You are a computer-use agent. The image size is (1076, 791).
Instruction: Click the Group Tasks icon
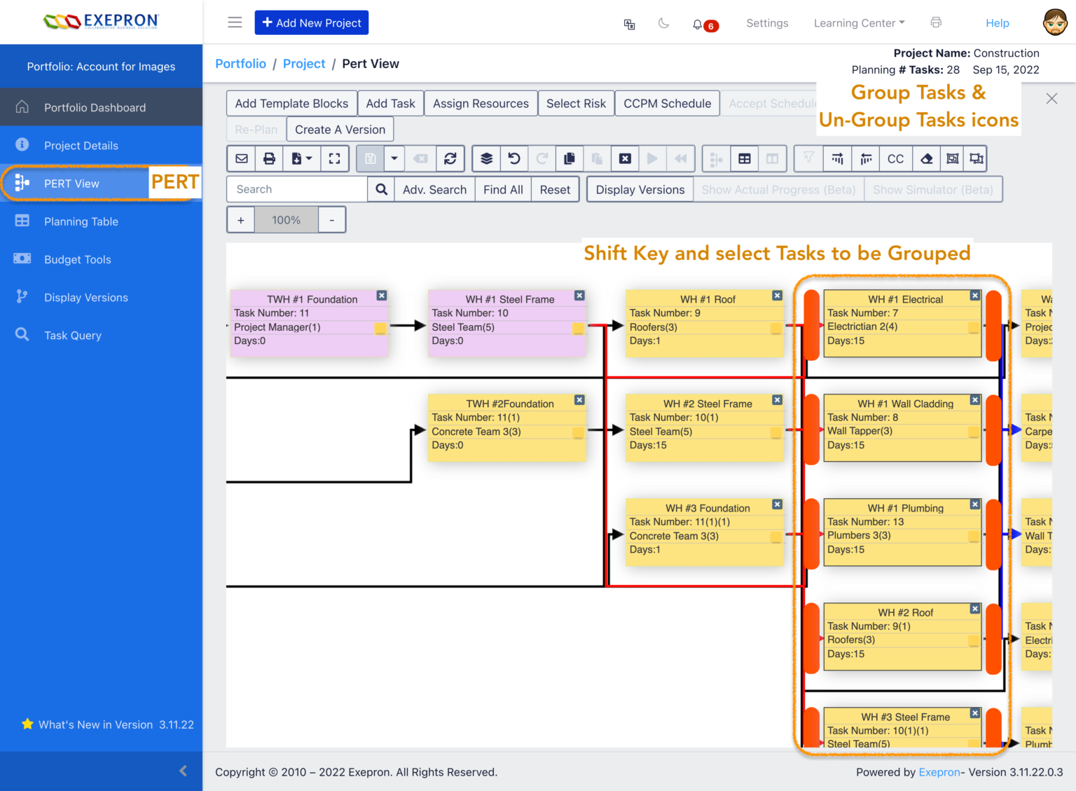point(952,159)
